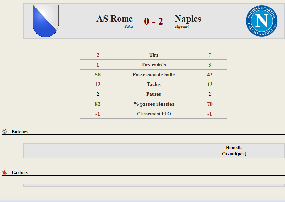Click Naples' 7 shots value
The image size is (285, 202).
click(210, 55)
